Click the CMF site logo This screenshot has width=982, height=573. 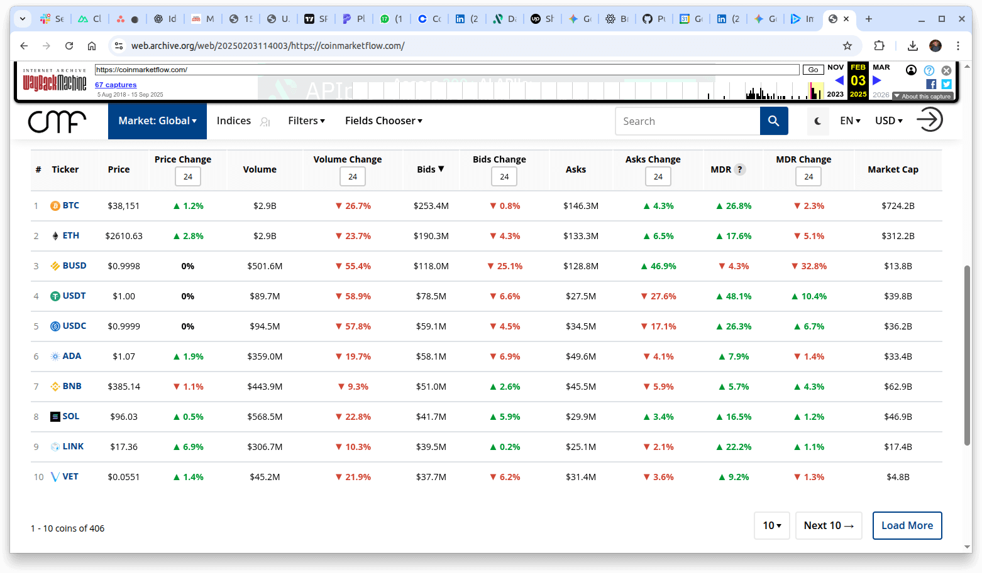tap(57, 120)
